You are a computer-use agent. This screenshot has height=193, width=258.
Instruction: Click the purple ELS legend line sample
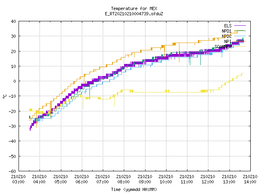(240, 26)
